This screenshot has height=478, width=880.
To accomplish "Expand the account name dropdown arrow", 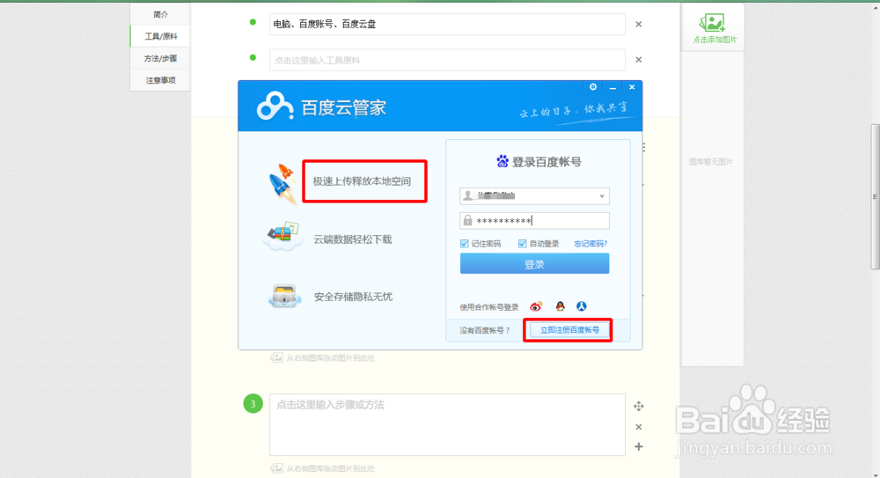I will 602,196.
